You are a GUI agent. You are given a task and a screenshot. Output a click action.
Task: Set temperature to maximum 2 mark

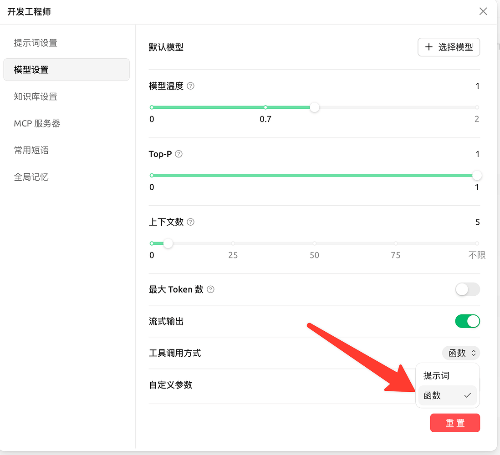coord(477,107)
